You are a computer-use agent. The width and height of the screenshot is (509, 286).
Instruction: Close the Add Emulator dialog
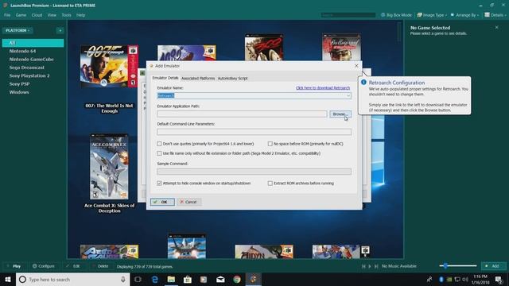pyautogui.click(x=356, y=66)
